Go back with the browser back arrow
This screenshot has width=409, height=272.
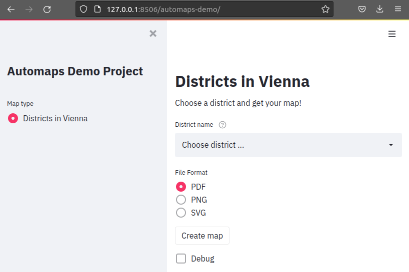coord(11,9)
